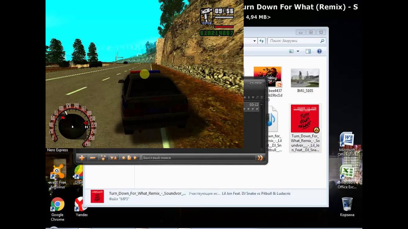
Task: Click the Быстрый поиск quick search field
Action: [x=199, y=158]
